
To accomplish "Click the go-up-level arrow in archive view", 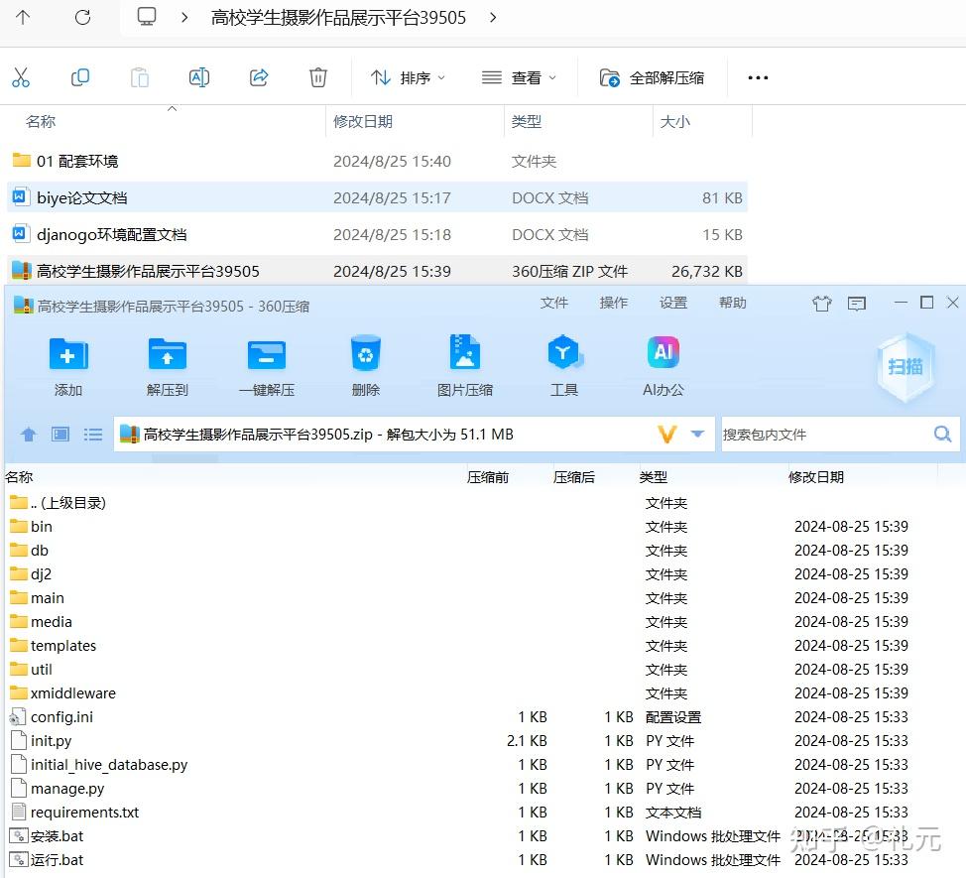I will [28, 434].
